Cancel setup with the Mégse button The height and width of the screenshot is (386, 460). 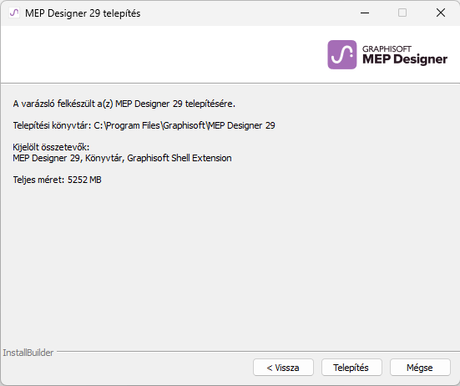[420, 368]
